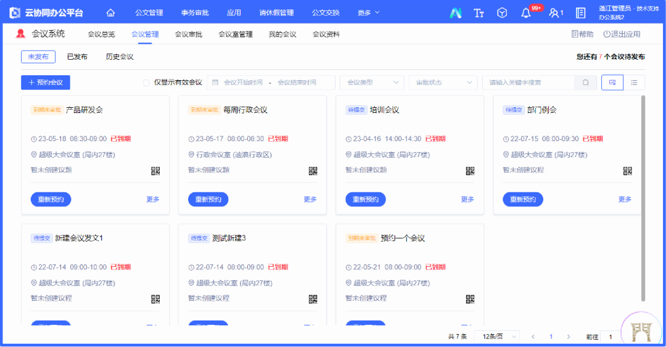Switch to 会议管理 tab
The width and height of the screenshot is (666, 347).
click(145, 35)
